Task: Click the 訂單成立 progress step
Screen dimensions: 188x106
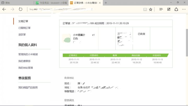Action: pyautogui.click(x=73, y=55)
